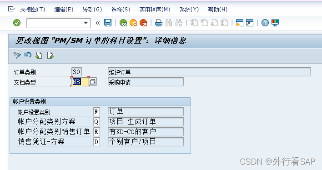Viewport: 322px width, 170px height.
Task: Click the Last Page icon
Action: (224, 23)
